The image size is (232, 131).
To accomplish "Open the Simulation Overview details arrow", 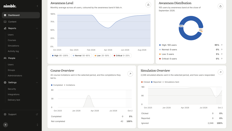I will tap(220, 72).
